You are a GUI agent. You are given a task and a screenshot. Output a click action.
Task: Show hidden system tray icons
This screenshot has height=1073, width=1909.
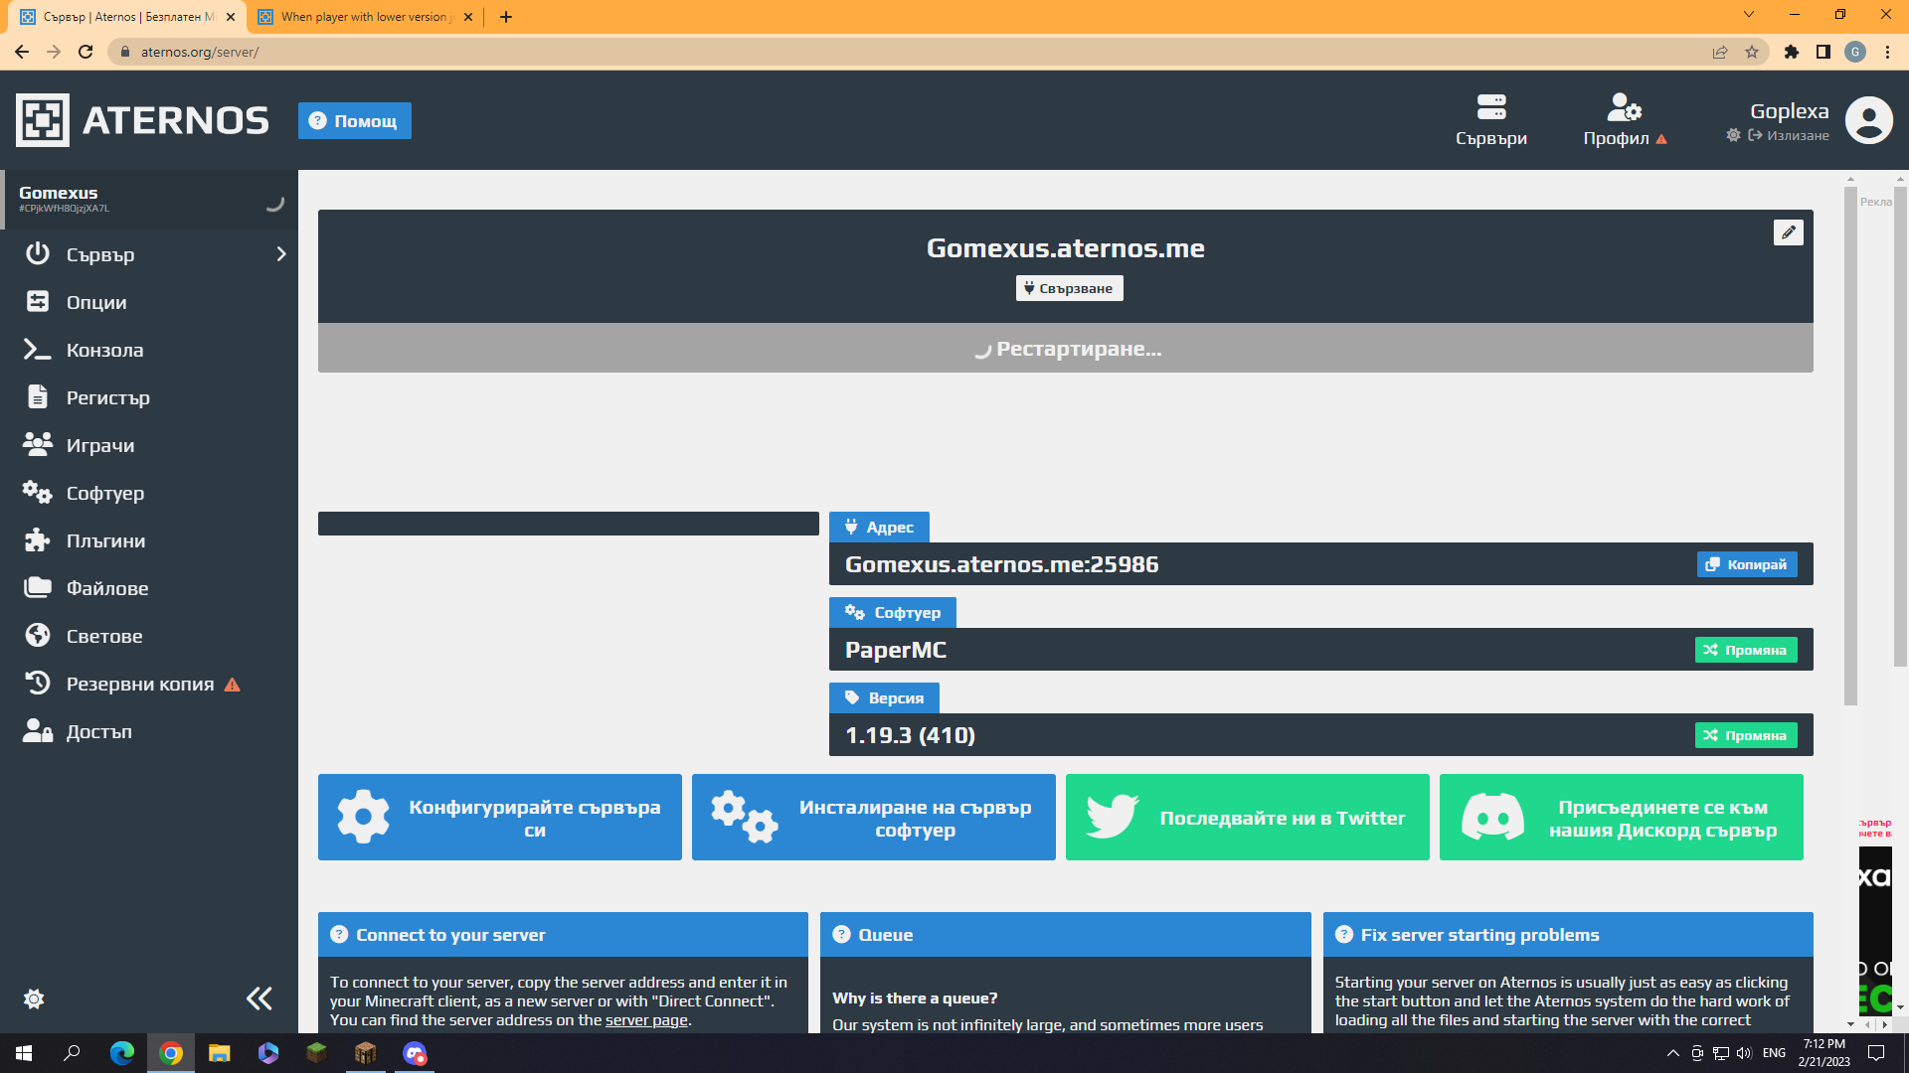point(1673,1053)
